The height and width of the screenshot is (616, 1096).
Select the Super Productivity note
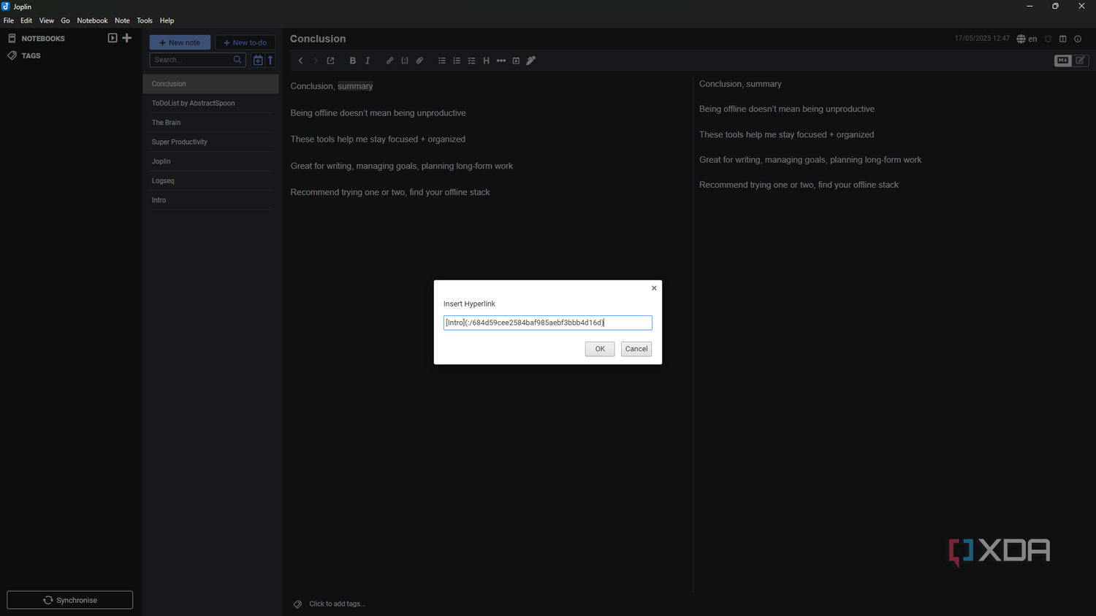210,142
